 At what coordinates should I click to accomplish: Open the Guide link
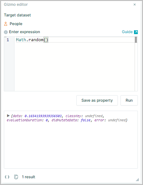127,32
